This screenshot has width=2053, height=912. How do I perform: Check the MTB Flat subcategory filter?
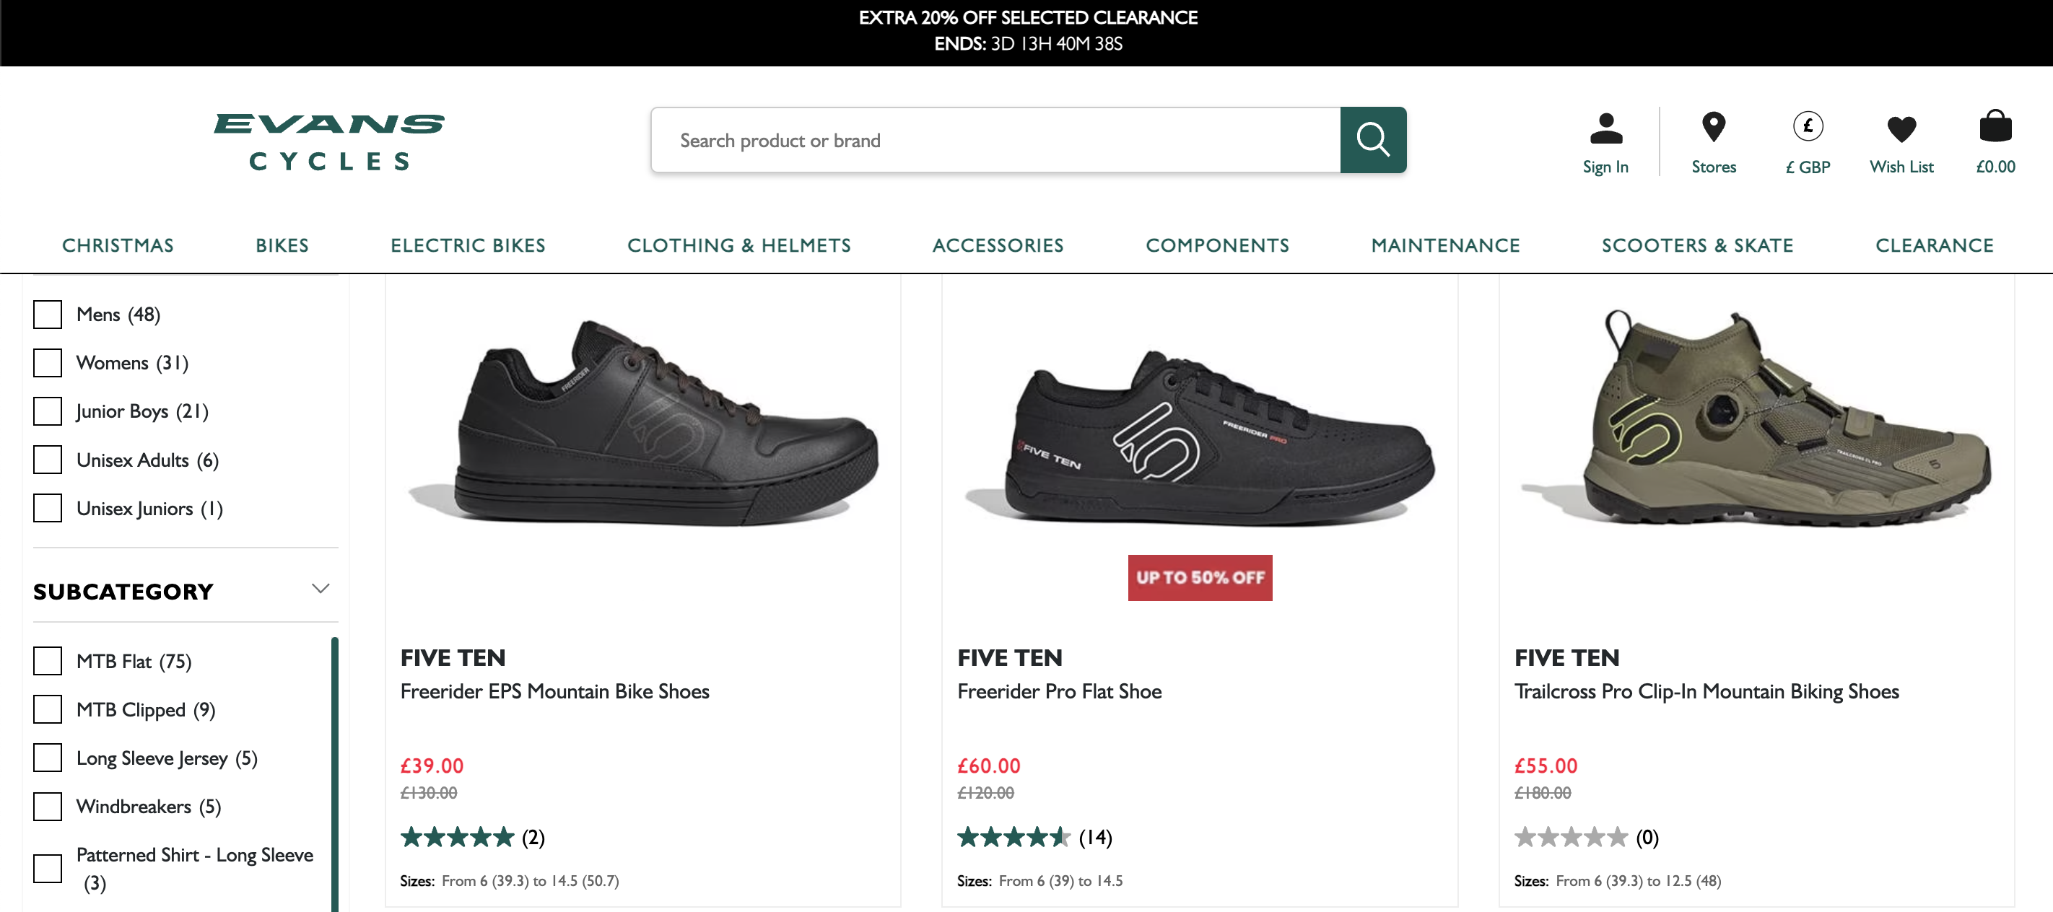[x=48, y=661]
